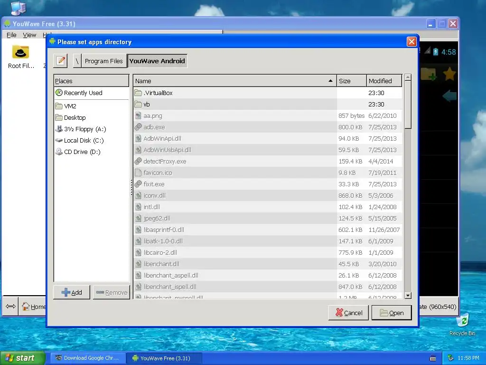Click the yellow star icon in emulator

tap(449, 74)
